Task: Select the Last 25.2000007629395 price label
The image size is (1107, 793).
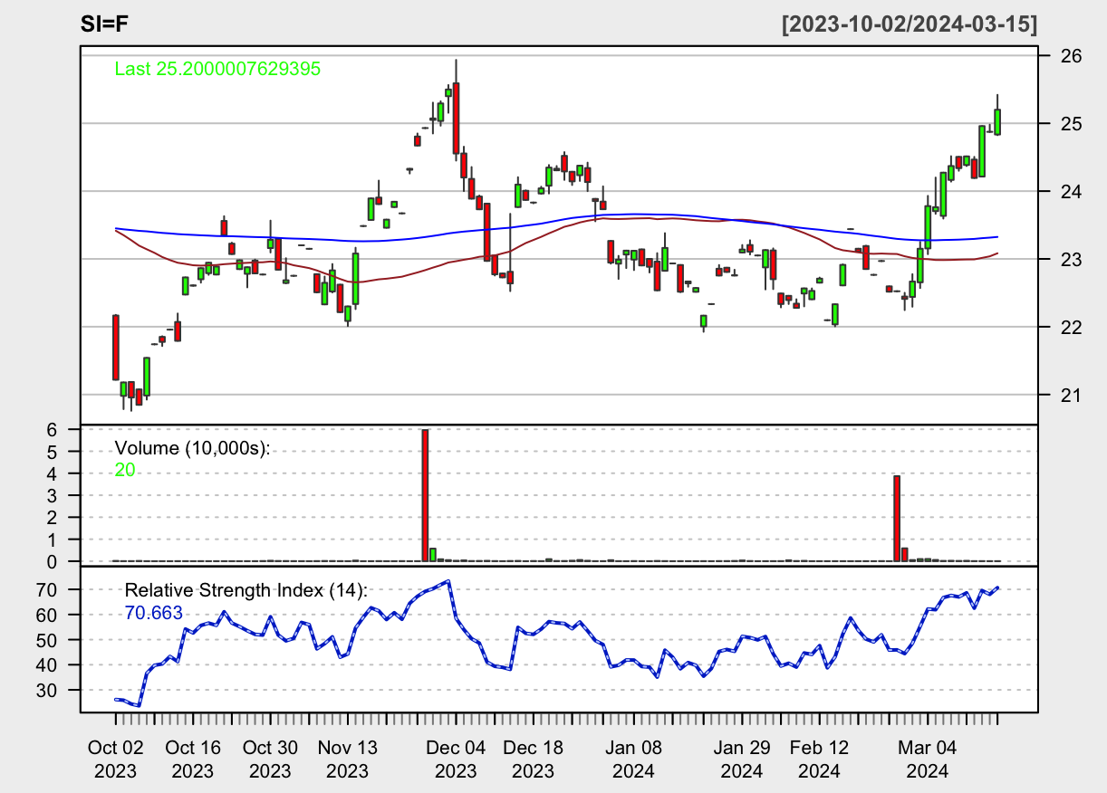Action: tap(217, 69)
